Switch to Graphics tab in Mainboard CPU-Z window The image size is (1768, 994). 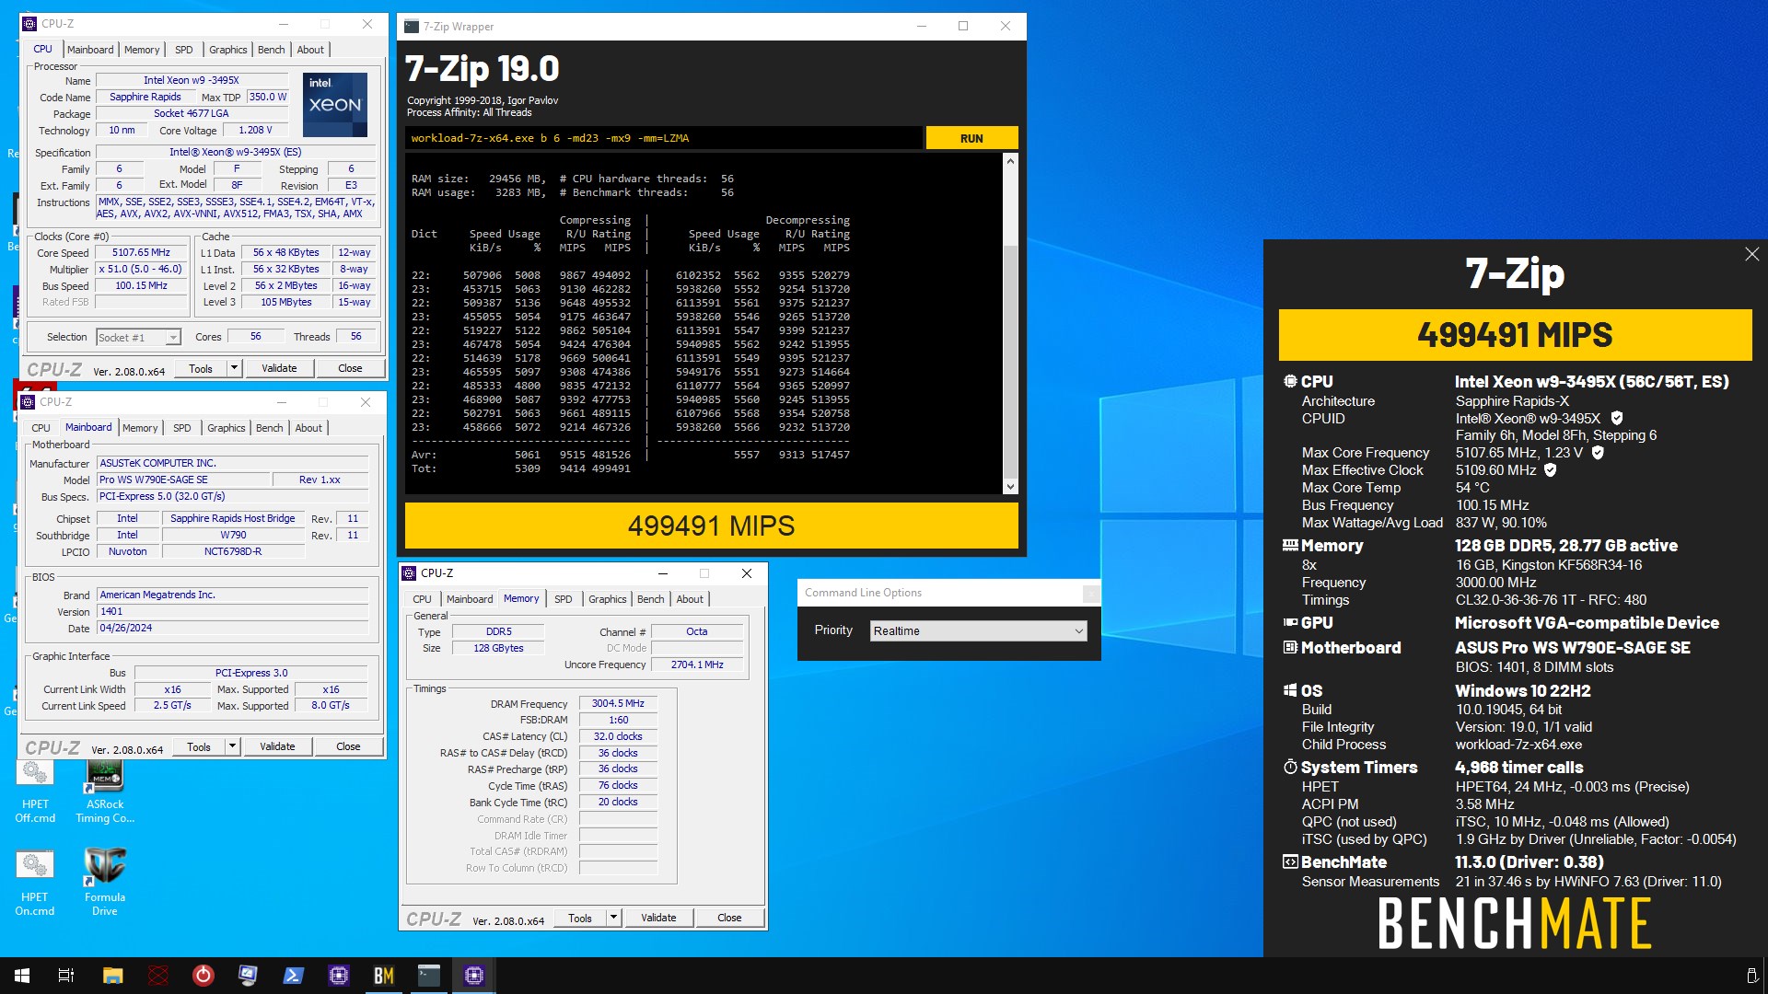(x=227, y=428)
